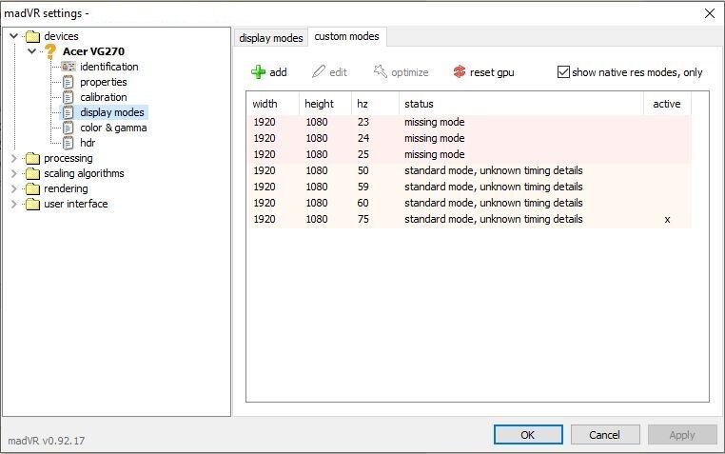Click the user interface folder icon

pyautogui.click(x=33, y=204)
